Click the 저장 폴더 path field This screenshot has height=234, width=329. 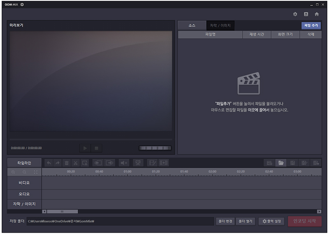[x=120, y=221]
